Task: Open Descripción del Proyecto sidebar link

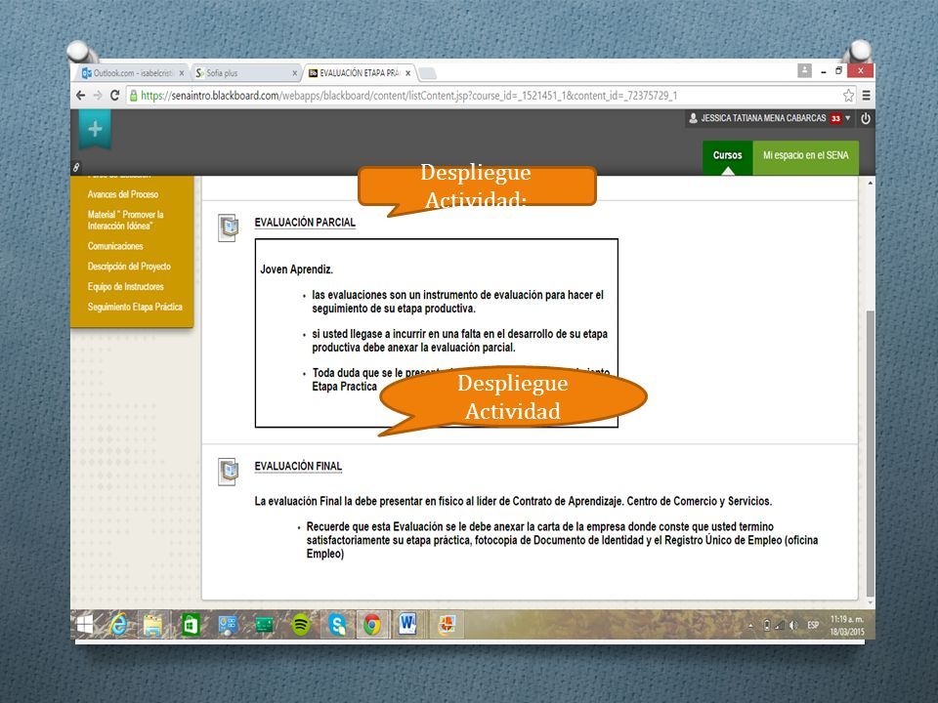Action: pyautogui.click(x=129, y=266)
